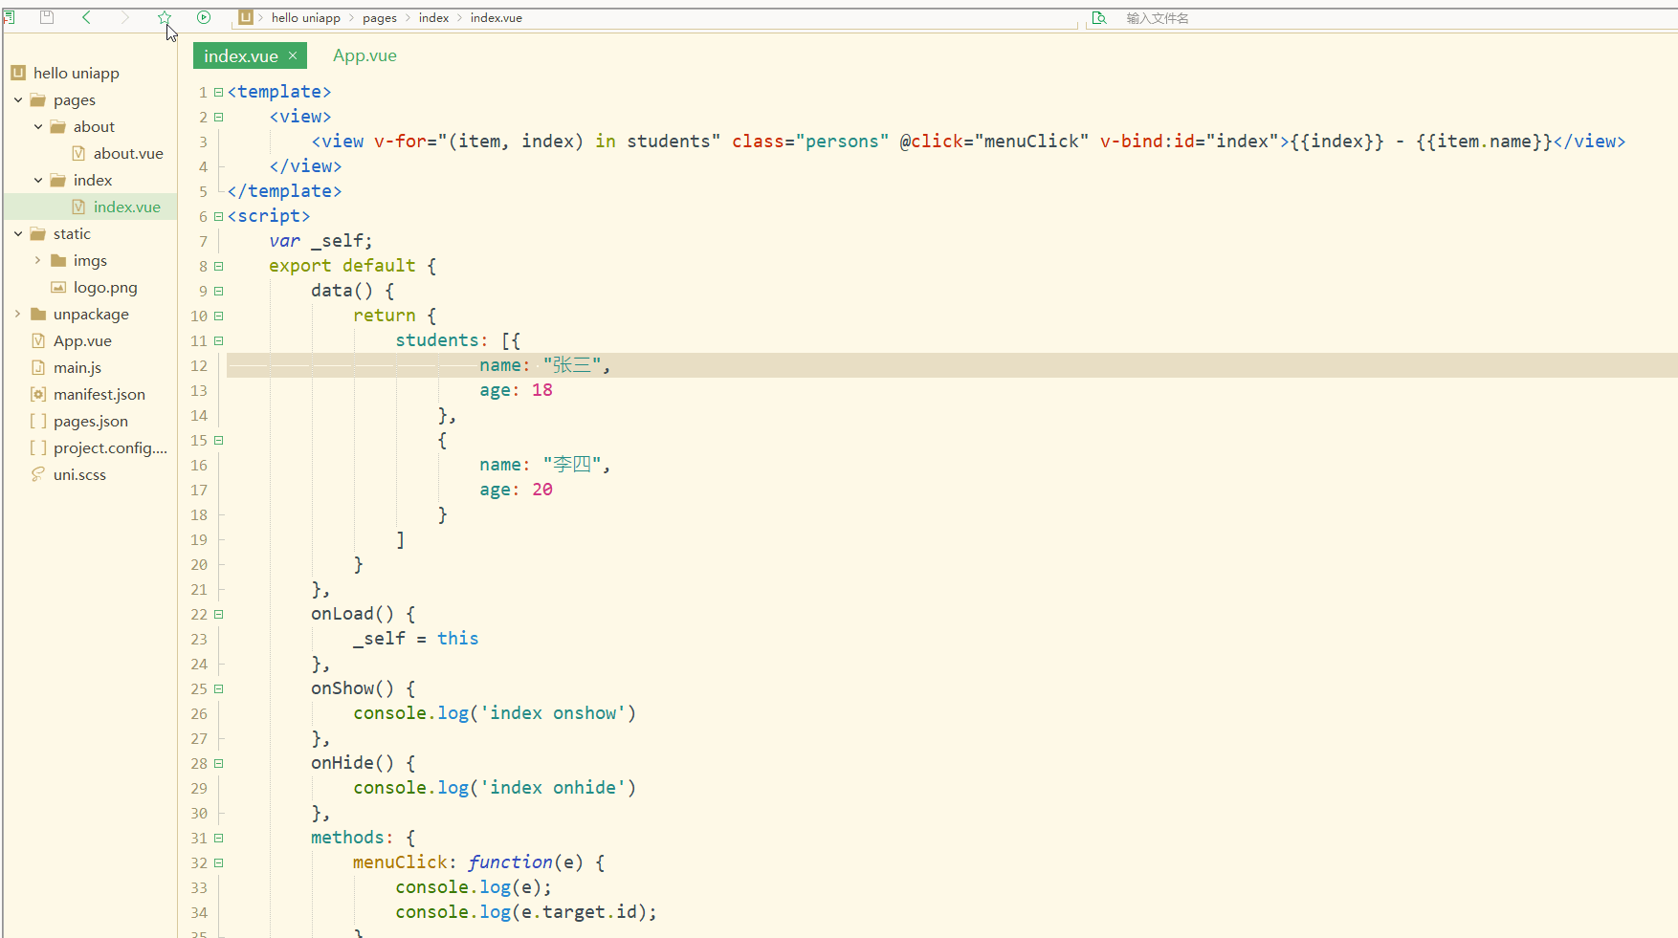Select 'index' in the breadcrumb path

pos(433,18)
